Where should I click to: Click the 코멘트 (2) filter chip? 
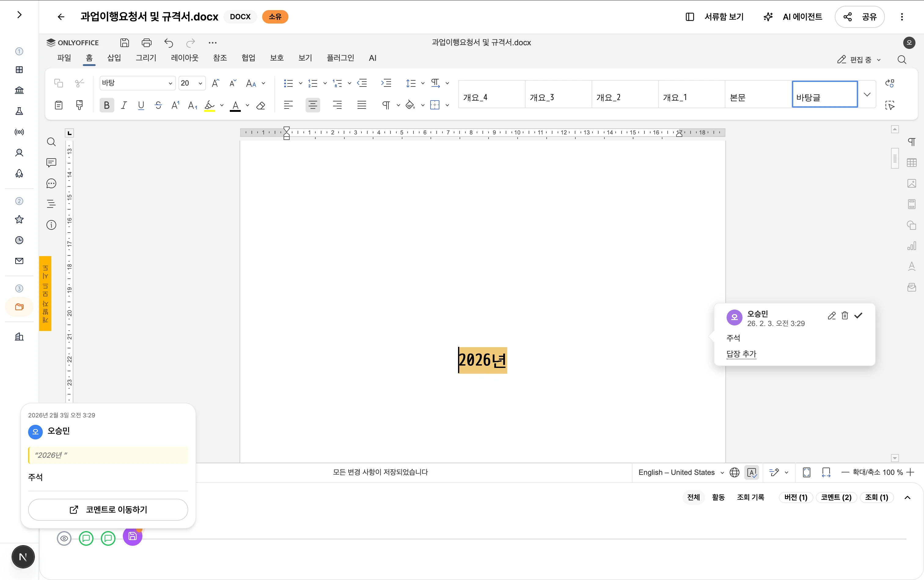[x=836, y=497]
